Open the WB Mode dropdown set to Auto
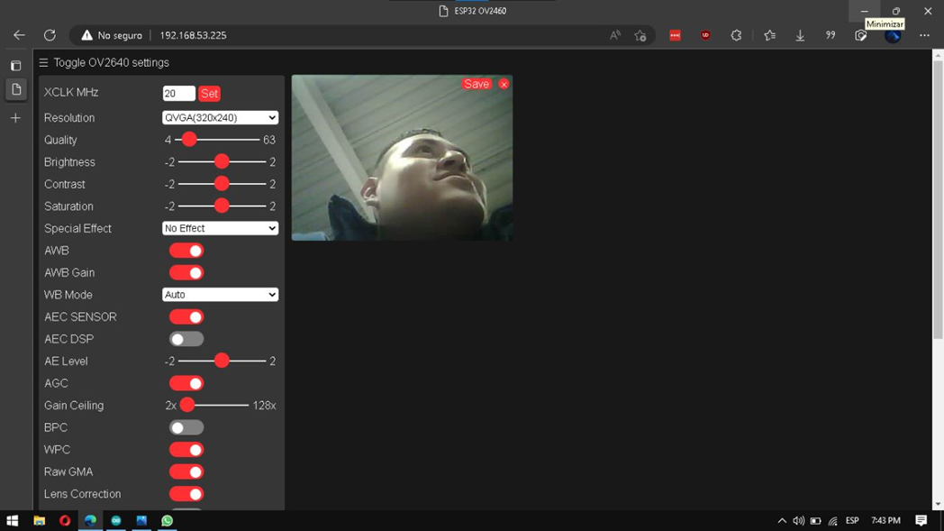944x531 pixels. click(220, 294)
